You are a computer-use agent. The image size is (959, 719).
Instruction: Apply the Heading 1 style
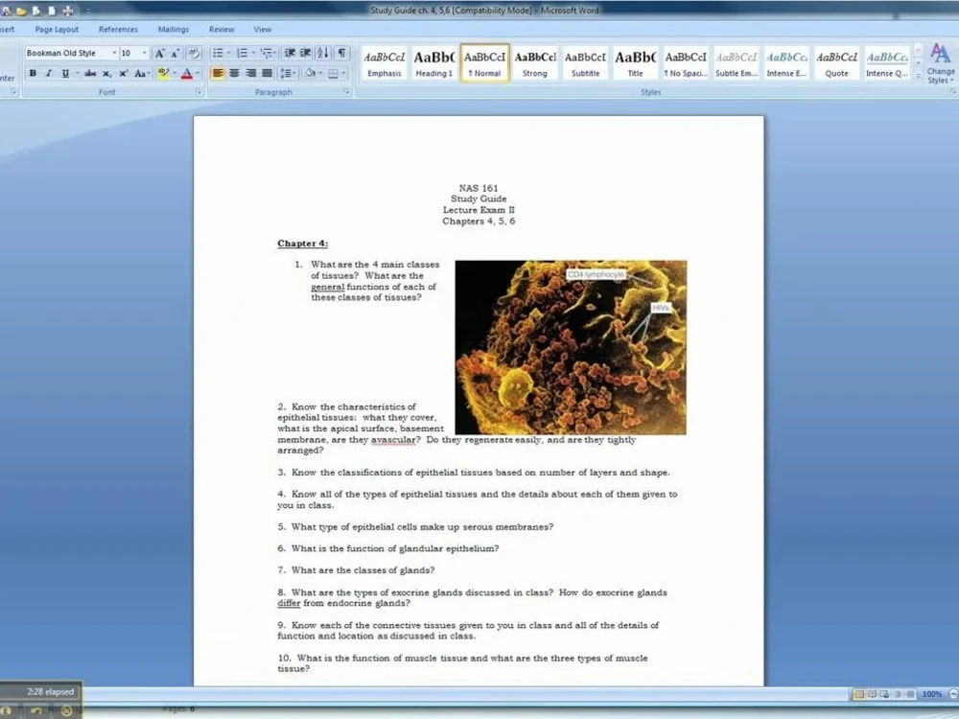tap(434, 63)
